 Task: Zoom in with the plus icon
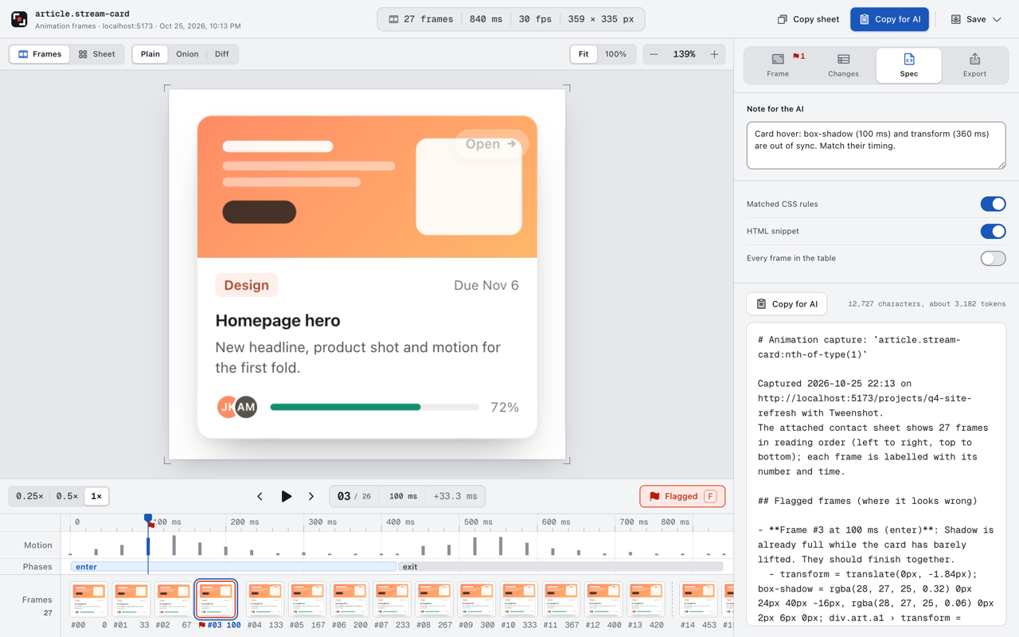coord(714,54)
